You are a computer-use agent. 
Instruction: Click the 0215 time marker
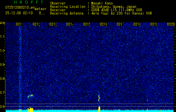86,24
